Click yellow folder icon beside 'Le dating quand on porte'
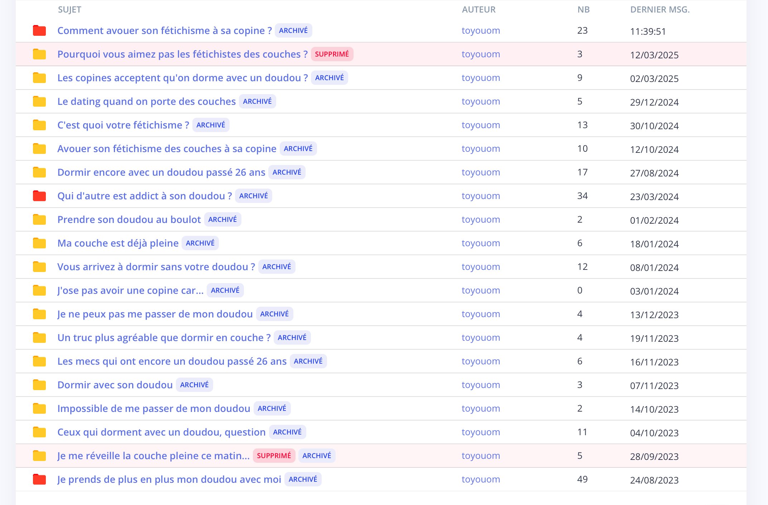This screenshot has width=768, height=505. [39, 102]
